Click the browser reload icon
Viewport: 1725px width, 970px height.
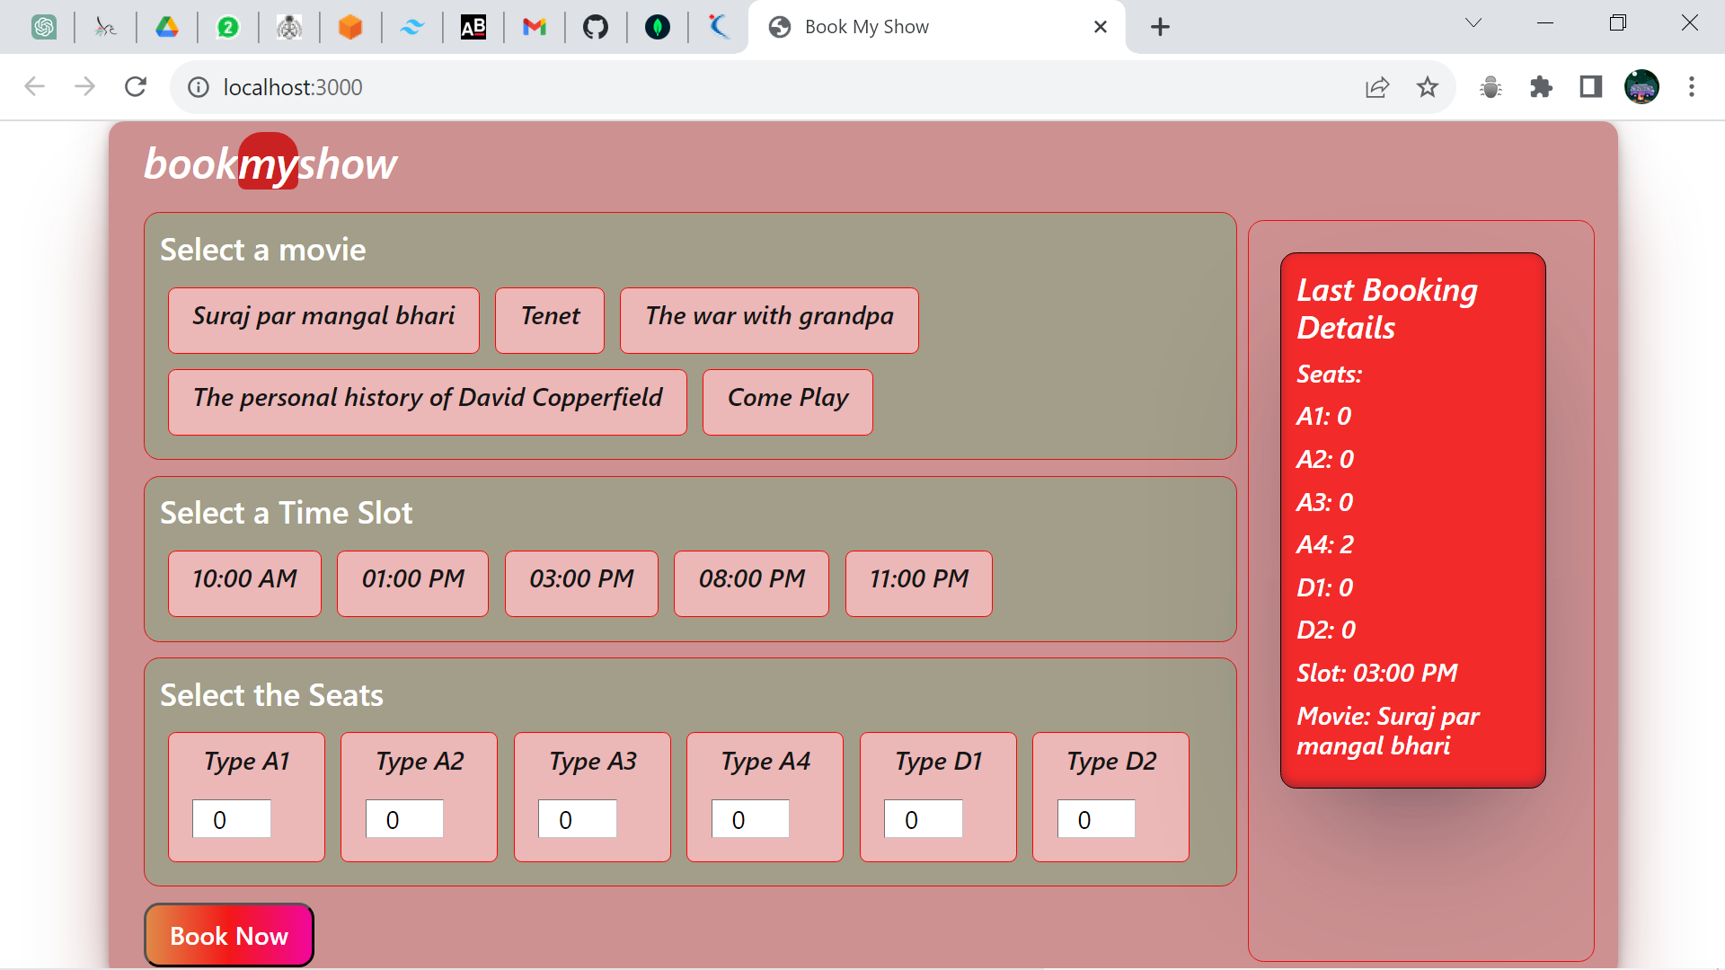pyautogui.click(x=136, y=87)
